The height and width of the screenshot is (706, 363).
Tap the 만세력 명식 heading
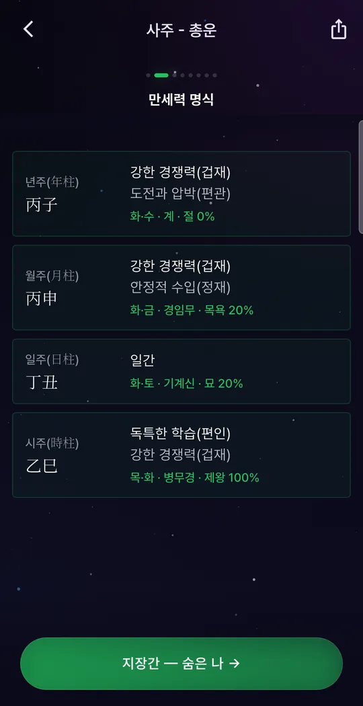point(181,100)
